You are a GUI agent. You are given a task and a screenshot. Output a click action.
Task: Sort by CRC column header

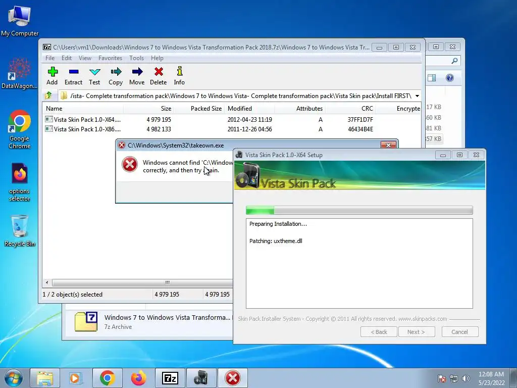tap(350, 109)
